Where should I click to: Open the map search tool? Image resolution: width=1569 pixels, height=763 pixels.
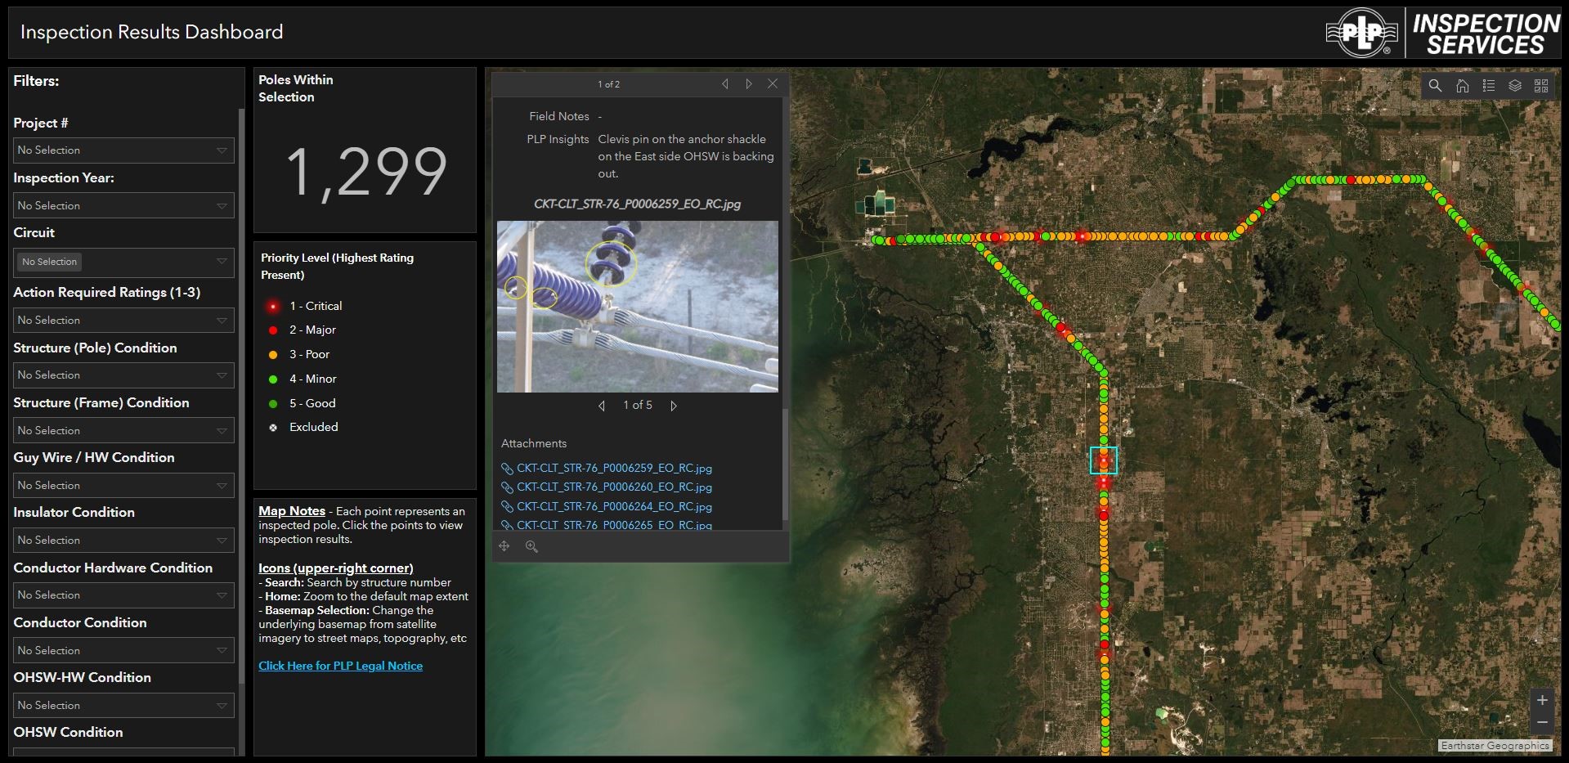point(1435,86)
